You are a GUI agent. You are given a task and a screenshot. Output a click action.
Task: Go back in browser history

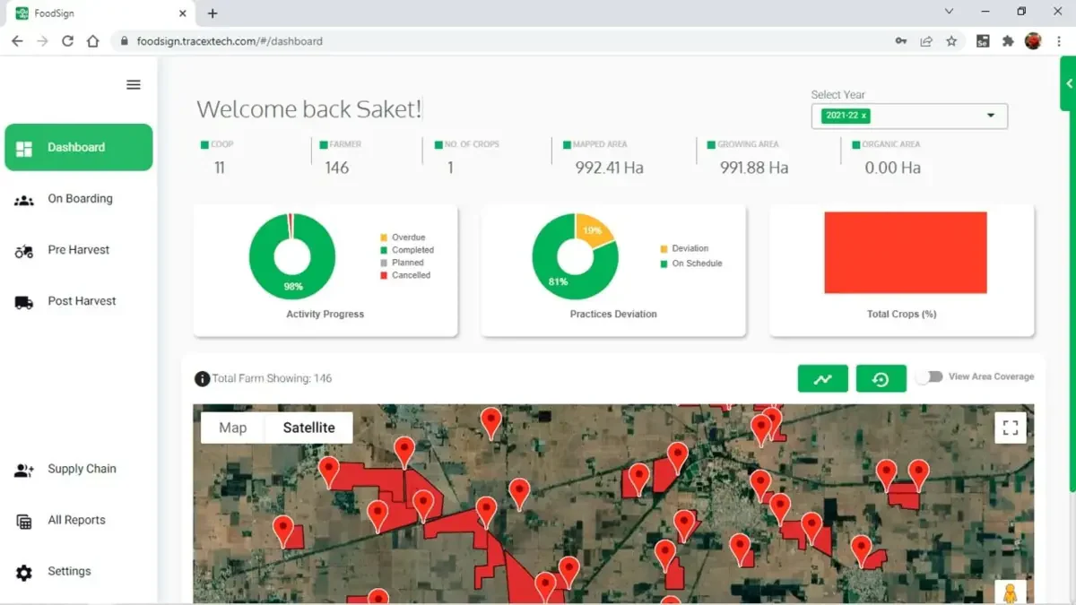point(17,41)
